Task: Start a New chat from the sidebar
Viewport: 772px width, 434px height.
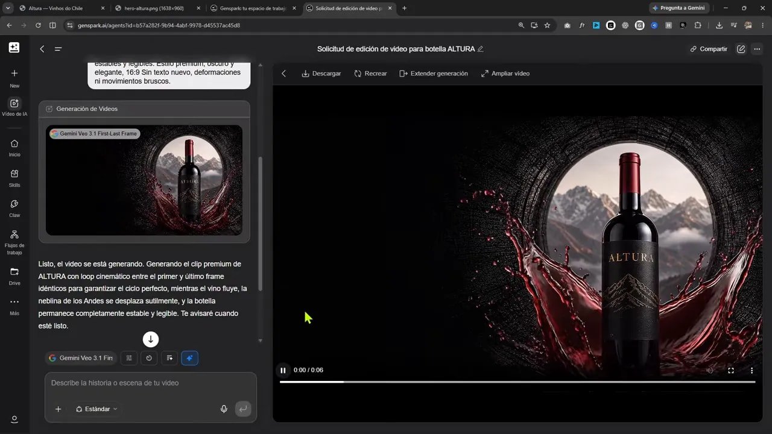Action: 14,78
